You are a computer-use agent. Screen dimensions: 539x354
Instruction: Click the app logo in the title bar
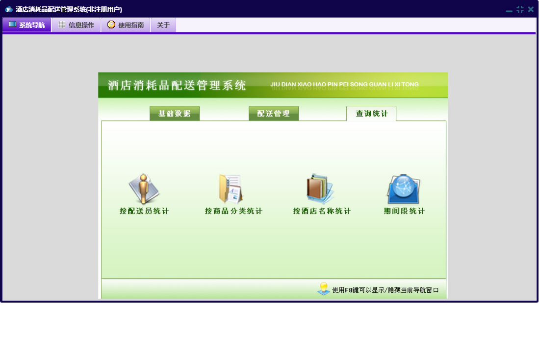coord(8,9)
